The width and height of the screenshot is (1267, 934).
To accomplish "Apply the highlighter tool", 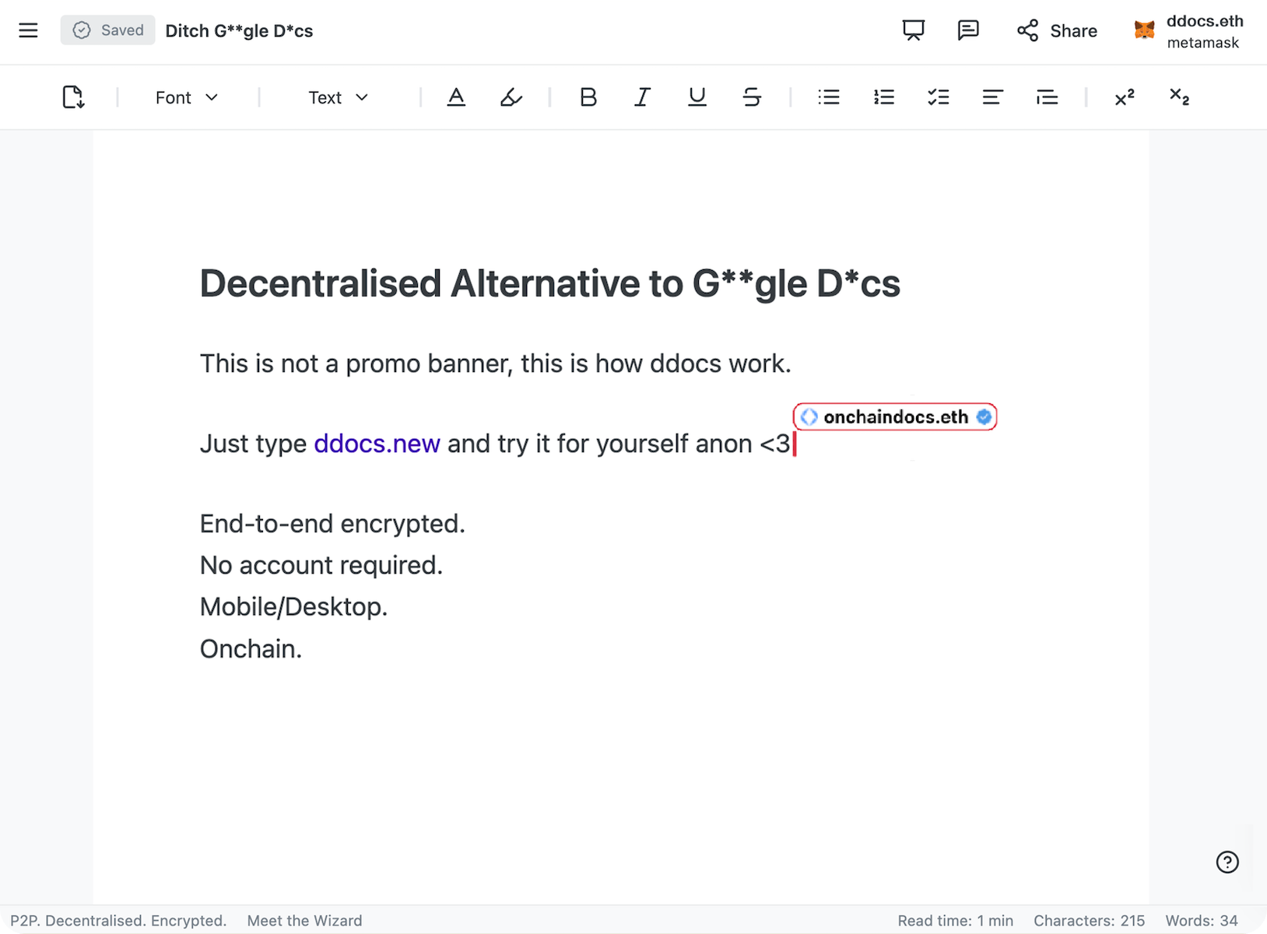I will click(511, 97).
